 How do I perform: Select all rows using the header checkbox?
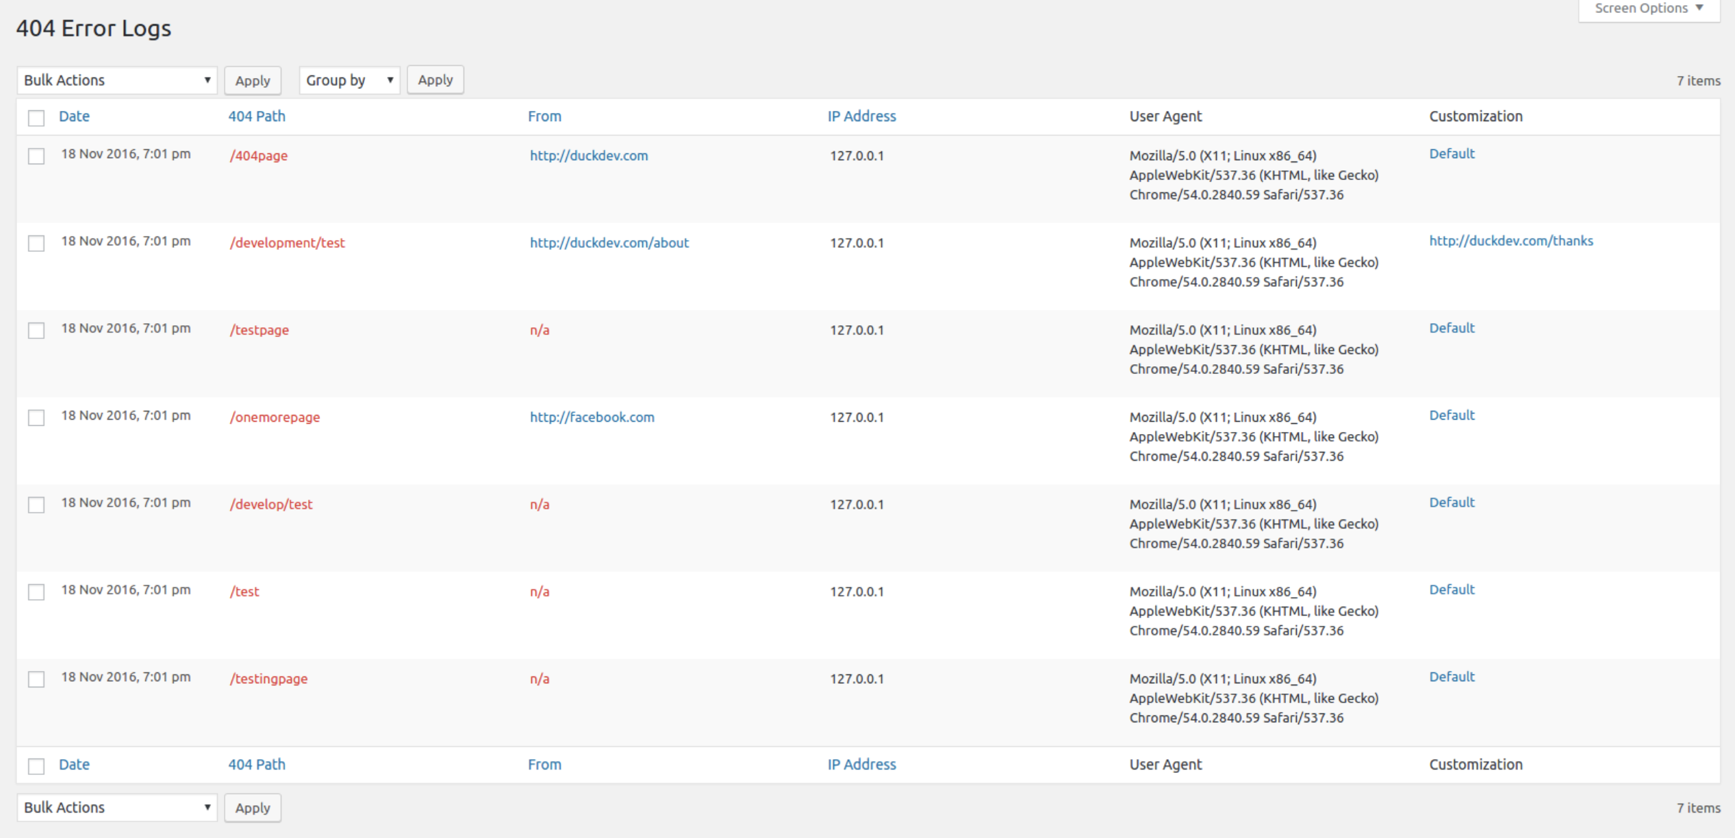36,118
